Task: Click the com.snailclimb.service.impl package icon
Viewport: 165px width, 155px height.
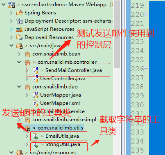Action: (27, 120)
